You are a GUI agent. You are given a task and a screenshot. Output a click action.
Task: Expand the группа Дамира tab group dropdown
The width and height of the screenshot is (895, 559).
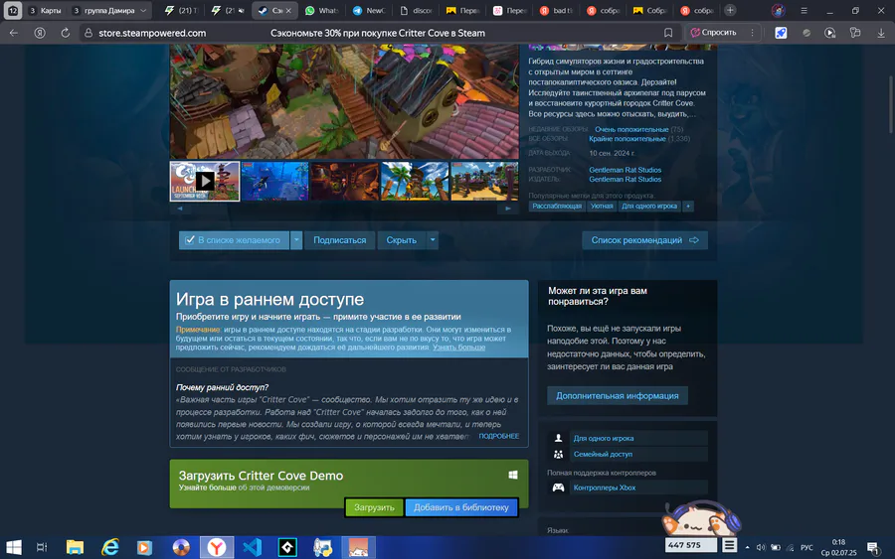[x=143, y=10]
